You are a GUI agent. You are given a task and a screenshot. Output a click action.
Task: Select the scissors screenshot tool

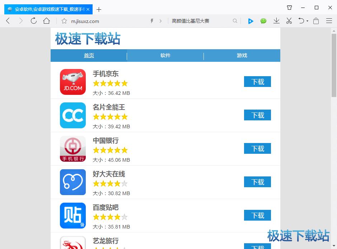pyautogui.click(x=289, y=21)
